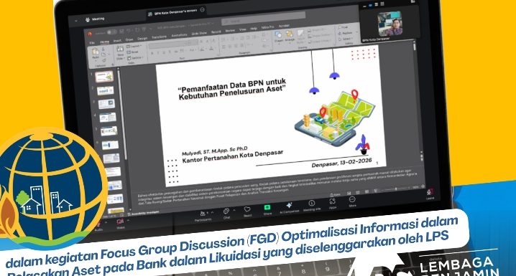This screenshot has height=276, width=516.
Task: Expand the Layout dropdown
Action: 134,47
